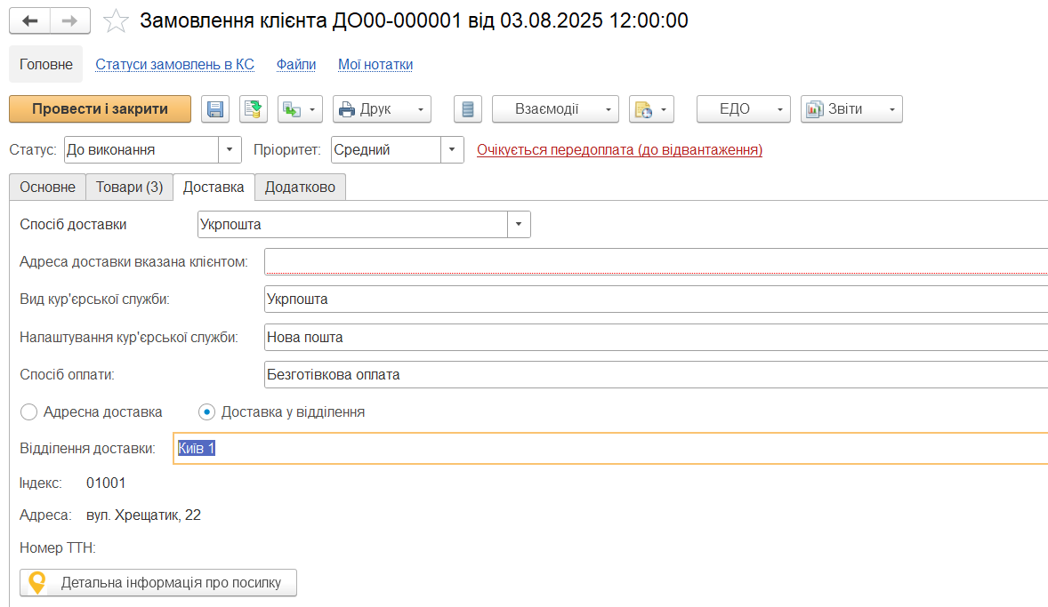This screenshot has width=1048, height=607.
Task: Click the Пріоритет field showing Средний
Action: 386,149
